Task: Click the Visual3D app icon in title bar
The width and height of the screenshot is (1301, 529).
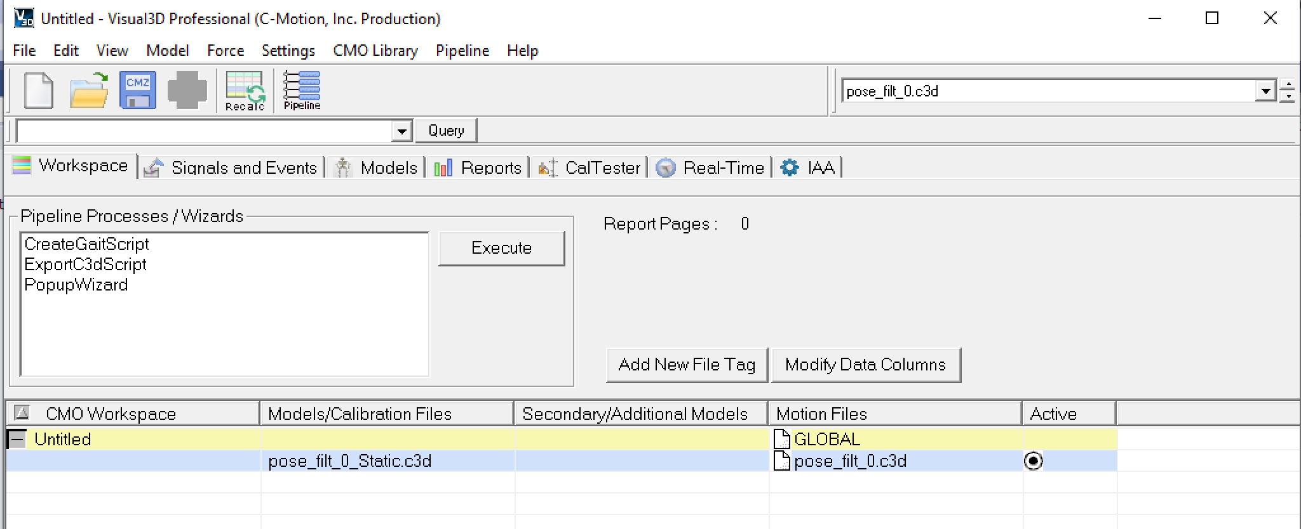Action: [24, 18]
